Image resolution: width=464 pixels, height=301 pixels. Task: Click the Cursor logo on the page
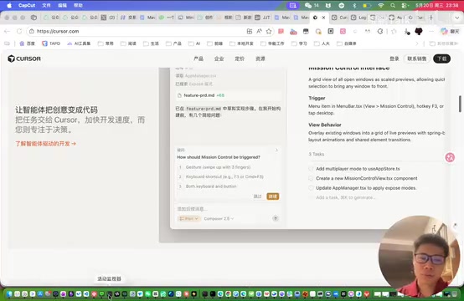[24, 59]
